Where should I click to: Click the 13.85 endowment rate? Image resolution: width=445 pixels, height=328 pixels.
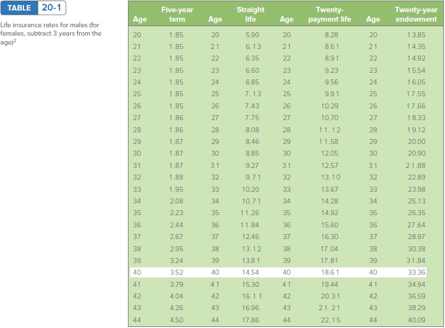tap(417, 34)
